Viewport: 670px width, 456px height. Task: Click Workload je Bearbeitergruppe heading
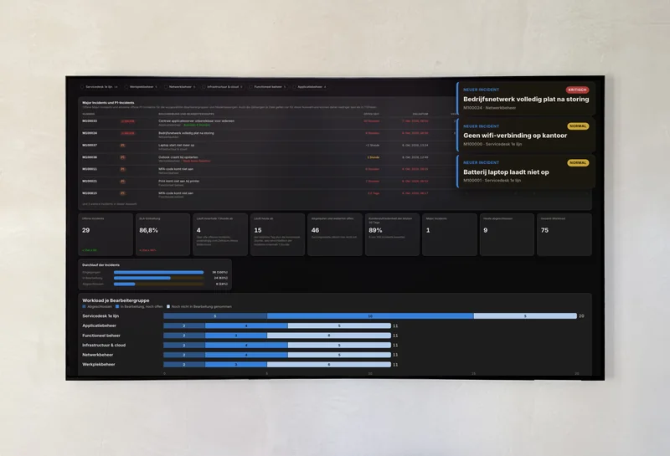(116, 300)
